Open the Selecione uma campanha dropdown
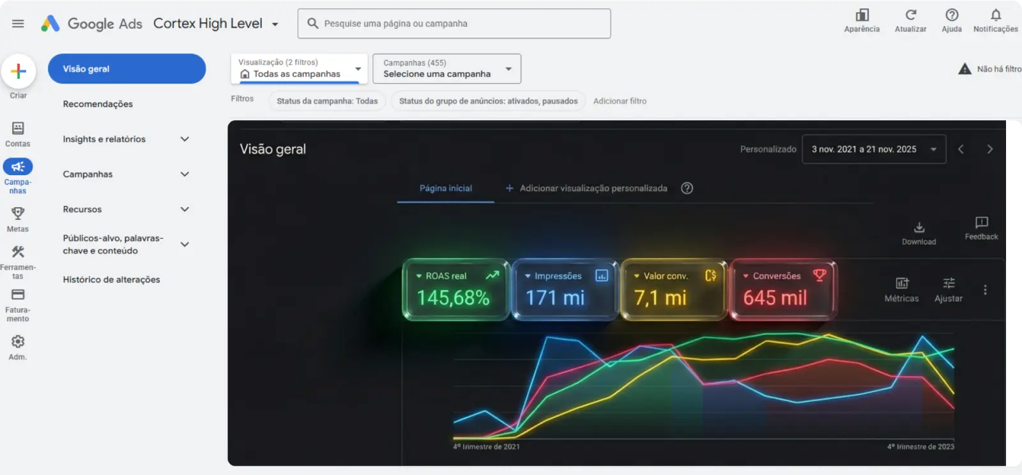The image size is (1022, 475). pos(447,68)
